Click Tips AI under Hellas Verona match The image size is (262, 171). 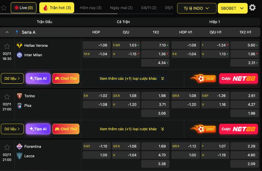point(38,78)
